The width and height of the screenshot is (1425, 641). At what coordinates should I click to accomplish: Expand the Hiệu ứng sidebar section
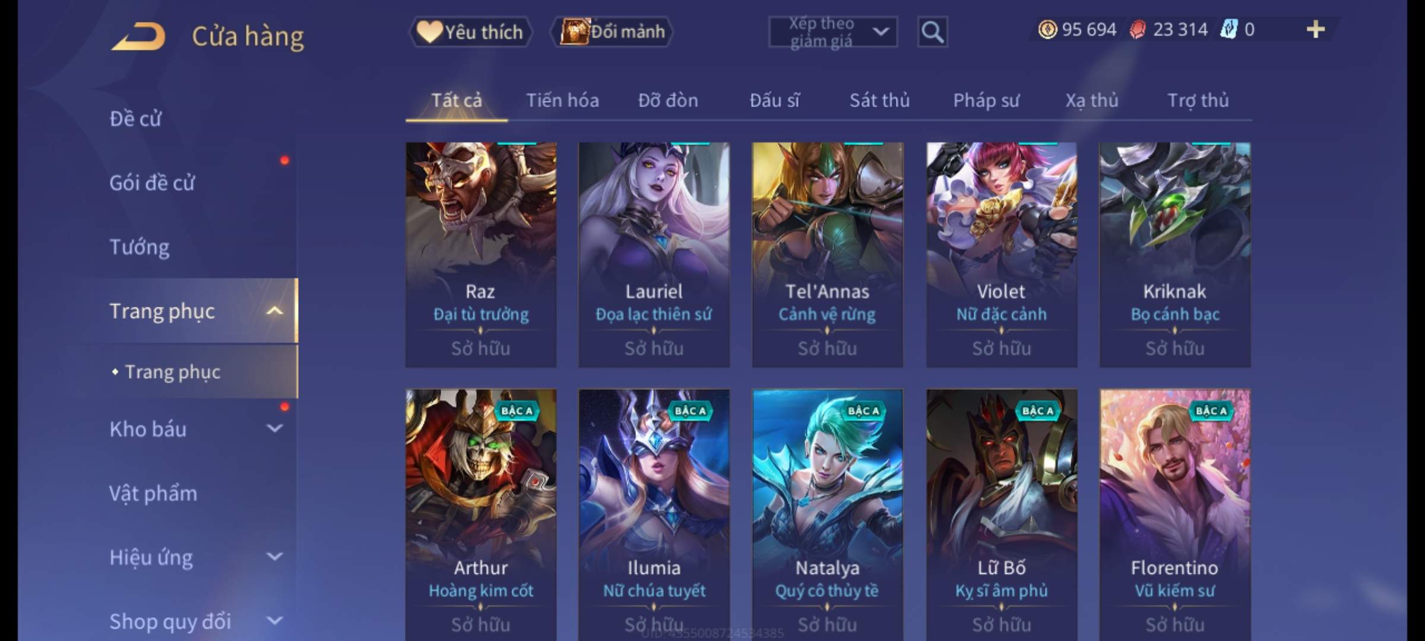(274, 557)
